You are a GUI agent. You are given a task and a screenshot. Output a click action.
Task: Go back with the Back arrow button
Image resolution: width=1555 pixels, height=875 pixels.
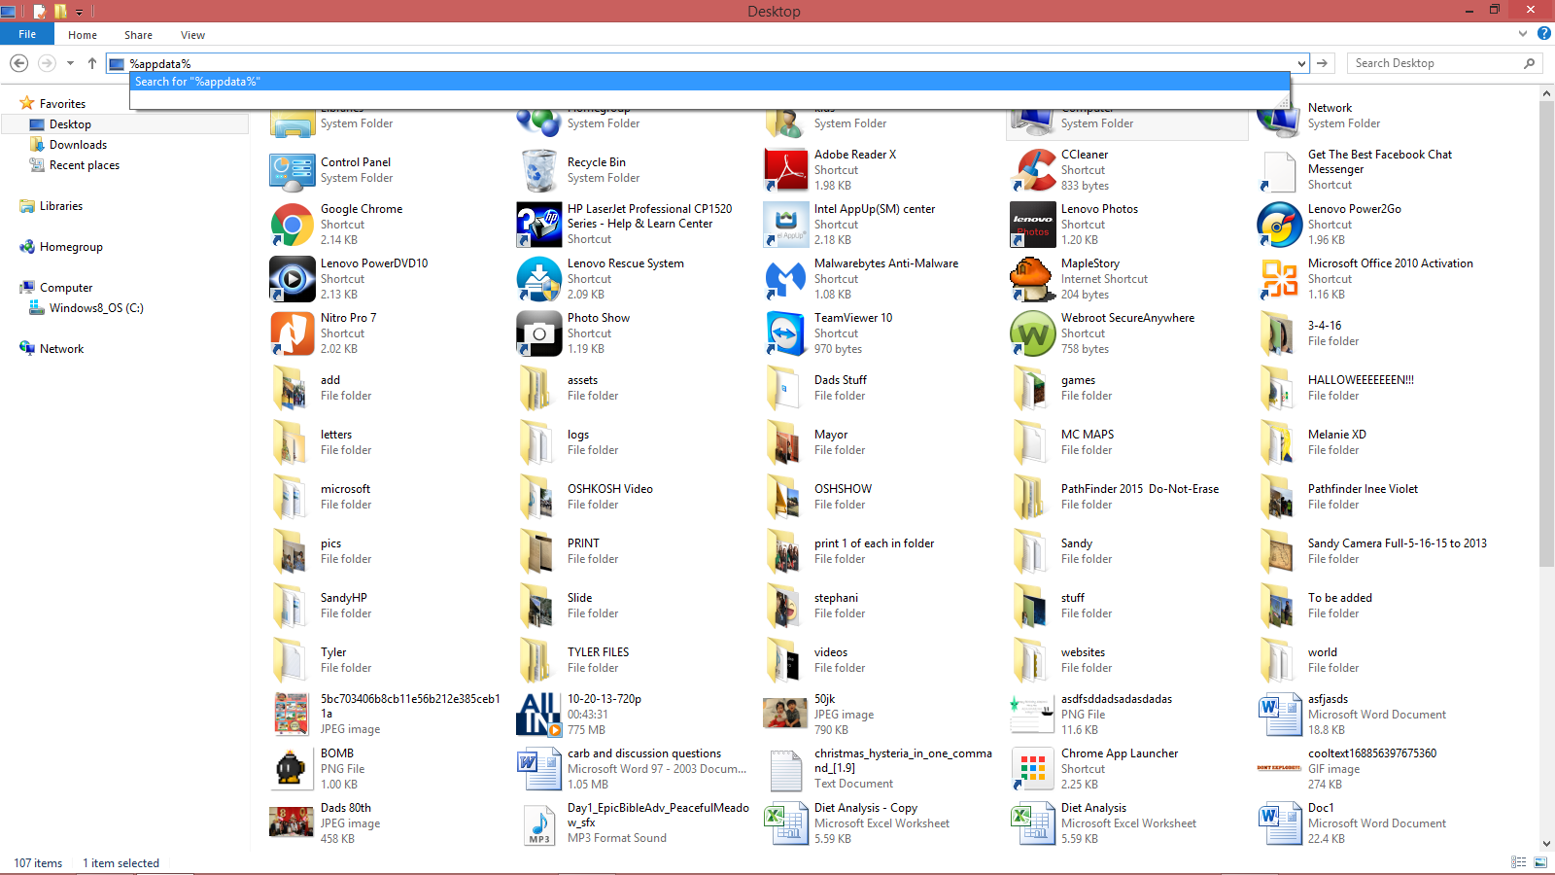[x=18, y=63]
